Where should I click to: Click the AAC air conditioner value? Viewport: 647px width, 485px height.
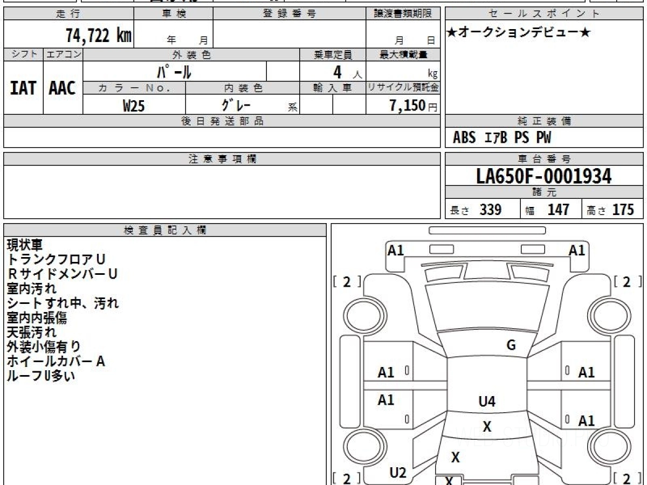coord(63,88)
